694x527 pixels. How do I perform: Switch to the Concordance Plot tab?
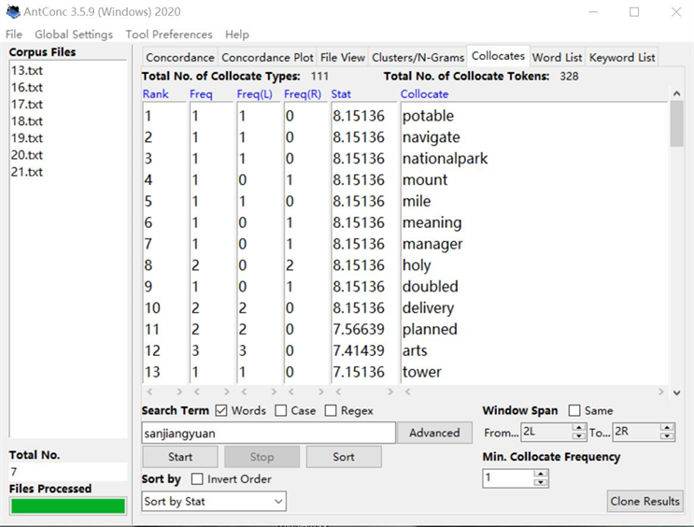tap(267, 58)
